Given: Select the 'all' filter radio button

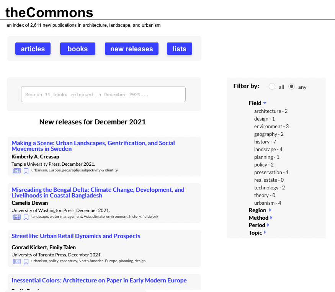Looking at the screenshot, I should [272, 86].
